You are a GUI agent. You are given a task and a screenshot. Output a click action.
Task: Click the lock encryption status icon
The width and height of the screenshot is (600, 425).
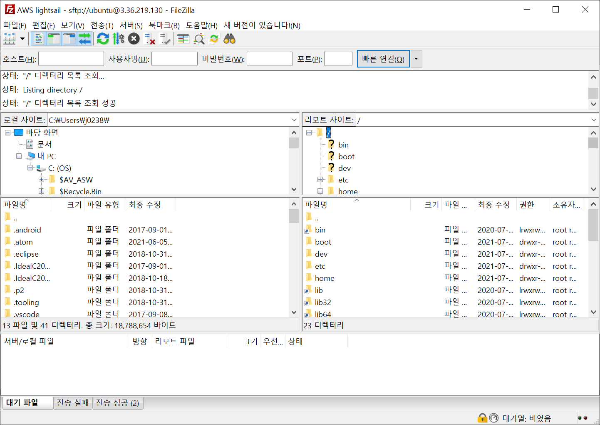point(482,418)
